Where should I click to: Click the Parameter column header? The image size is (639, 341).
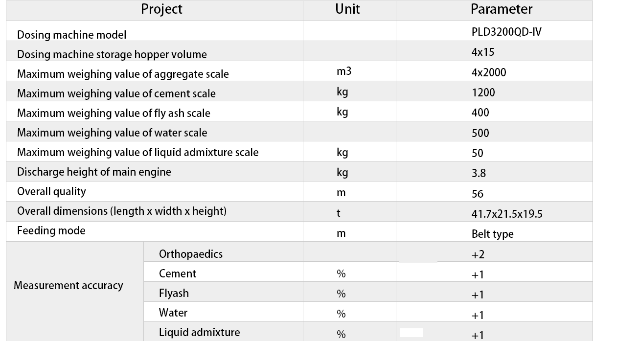[502, 9]
